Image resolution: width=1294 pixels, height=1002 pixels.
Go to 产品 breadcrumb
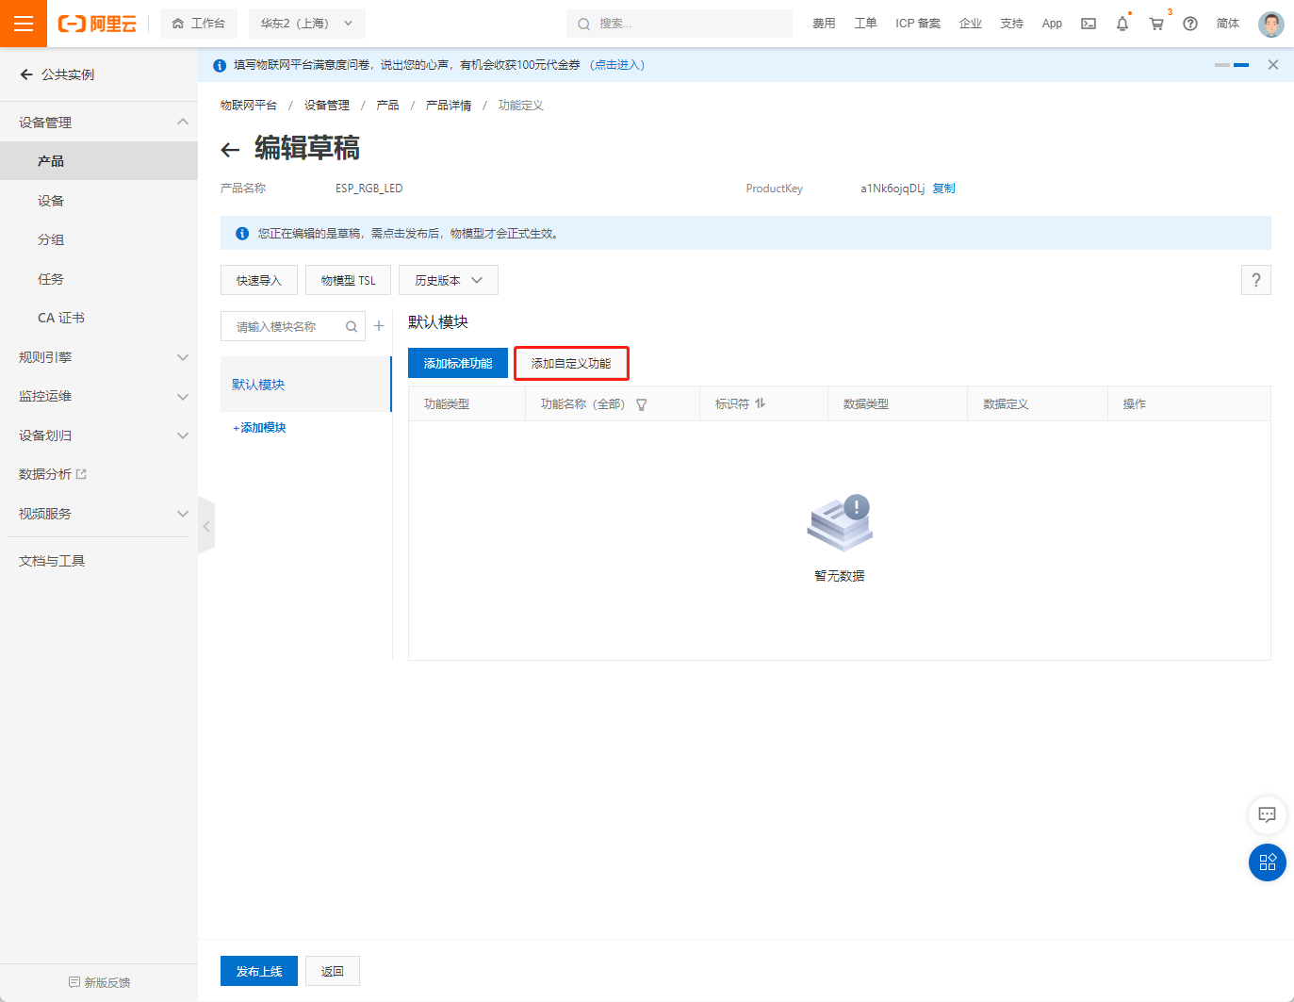click(387, 106)
